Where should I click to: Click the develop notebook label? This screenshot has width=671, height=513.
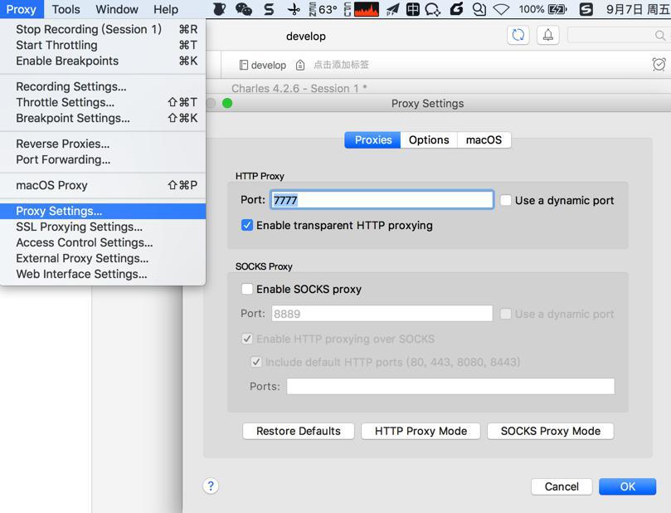(268, 65)
